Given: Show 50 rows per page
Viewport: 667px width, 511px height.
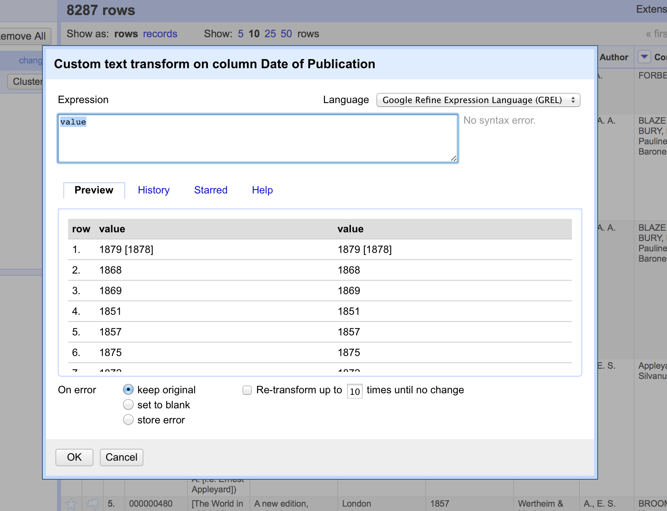Looking at the screenshot, I should click(286, 34).
